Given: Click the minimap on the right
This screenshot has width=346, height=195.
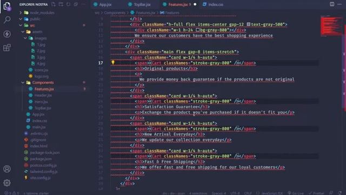Looking at the screenshot, I should [x=330, y=26].
